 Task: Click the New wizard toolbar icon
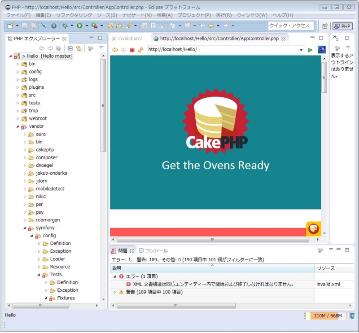click(x=10, y=26)
